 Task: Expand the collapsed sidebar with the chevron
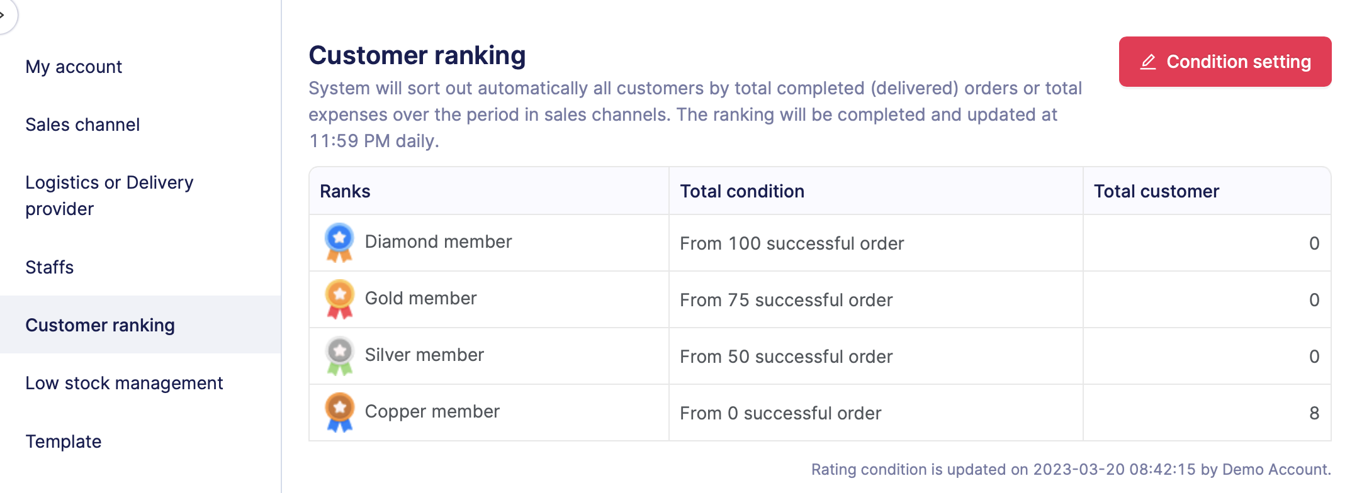click(x=4, y=15)
